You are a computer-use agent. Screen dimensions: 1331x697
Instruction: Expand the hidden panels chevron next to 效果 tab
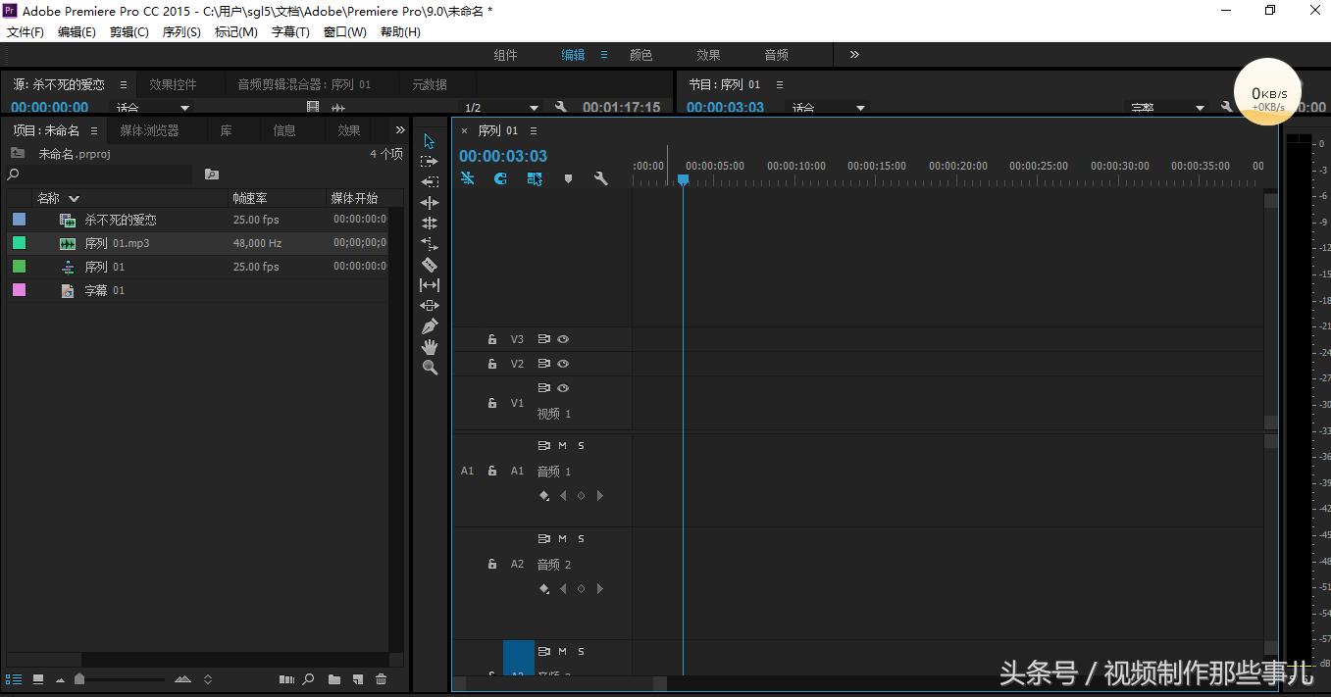(398, 129)
